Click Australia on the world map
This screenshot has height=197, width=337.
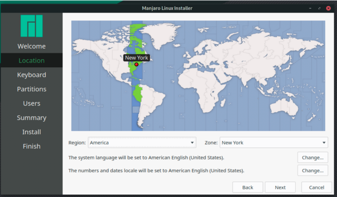tap(284, 107)
